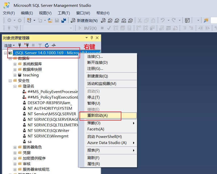The height and width of the screenshot is (174, 217).
Task: Click the MDX query icon
Action: click(x=110, y=20)
